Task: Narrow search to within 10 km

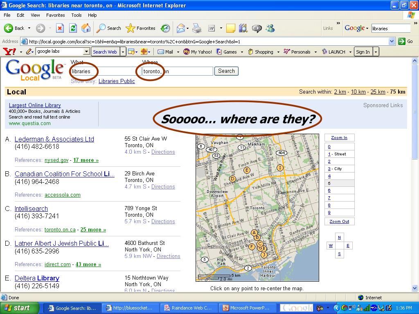Action: click(x=358, y=92)
